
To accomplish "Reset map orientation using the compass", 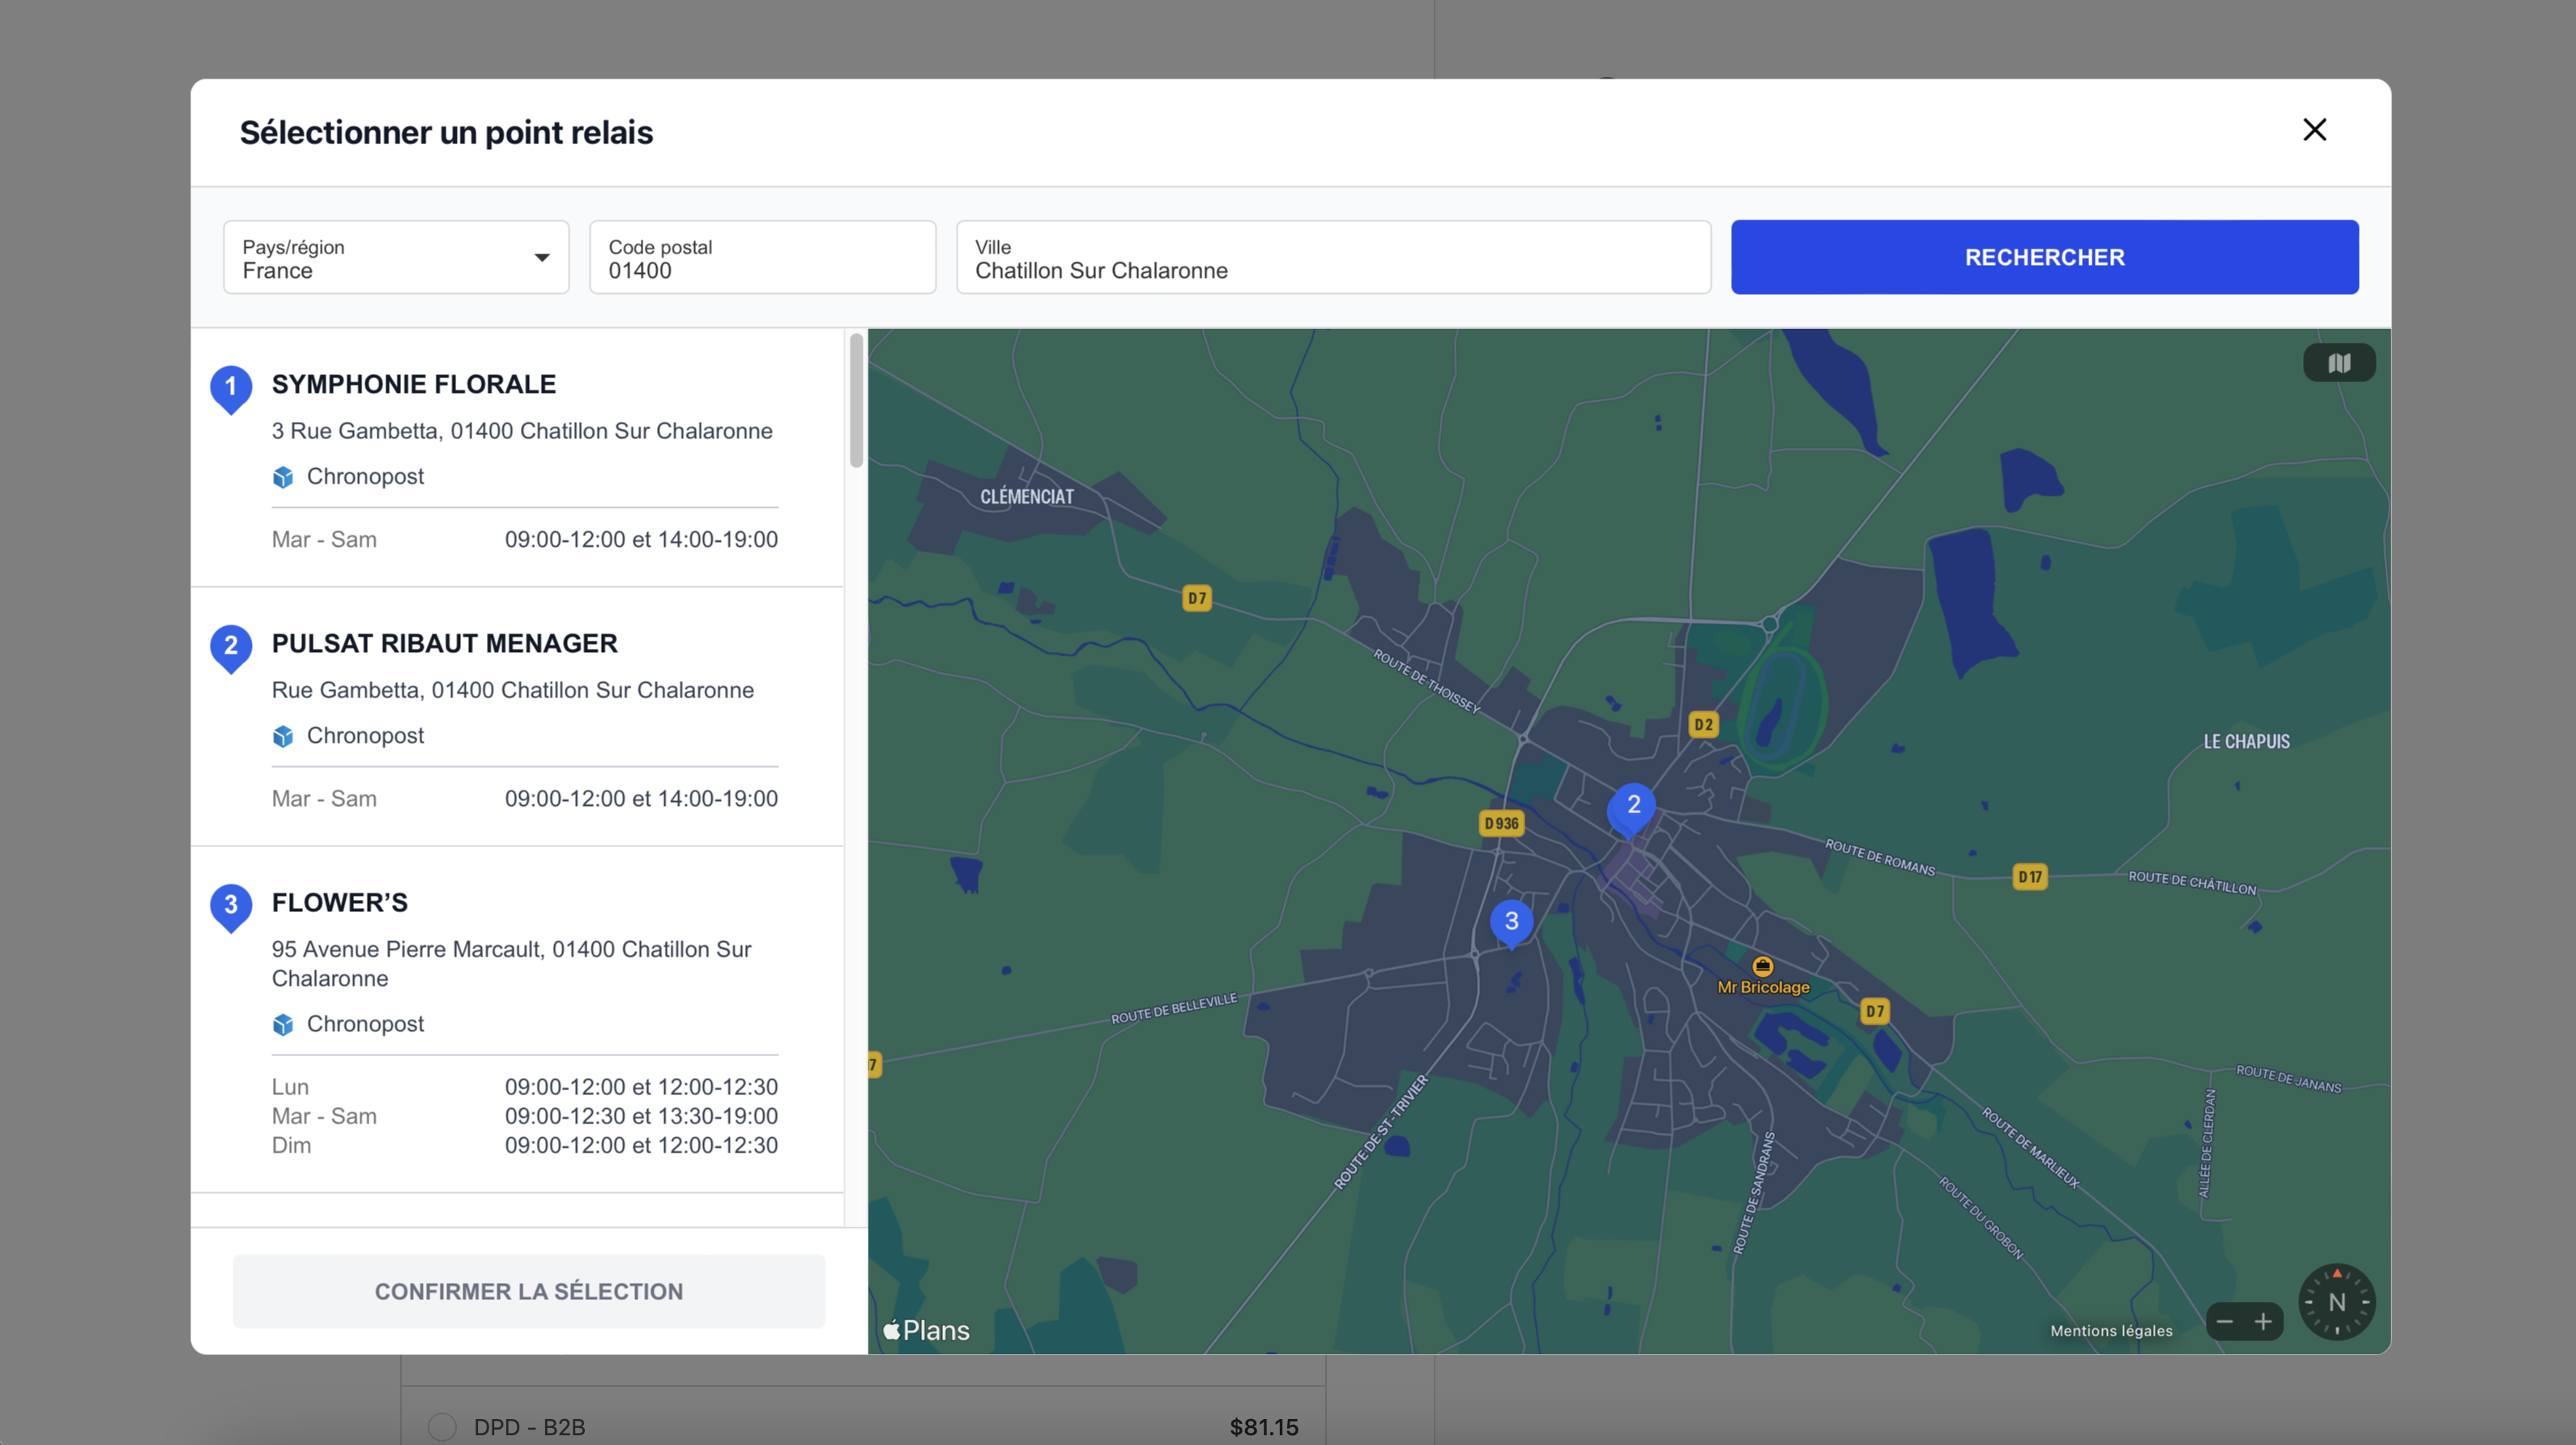I will point(2338,1301).
